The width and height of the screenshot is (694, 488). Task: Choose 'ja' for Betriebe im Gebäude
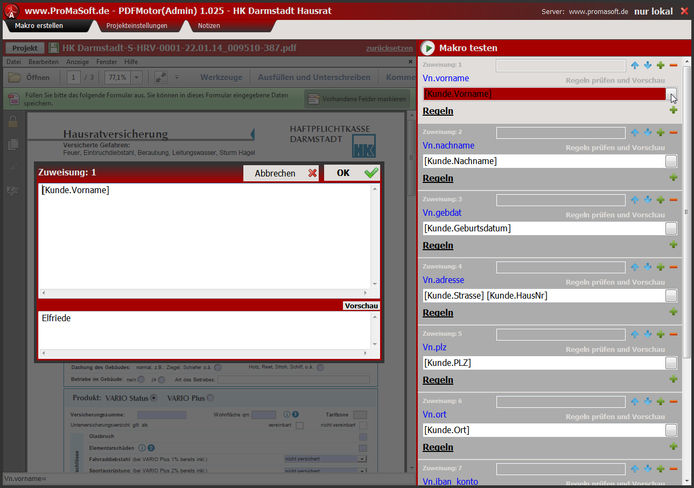click(162, 379)
